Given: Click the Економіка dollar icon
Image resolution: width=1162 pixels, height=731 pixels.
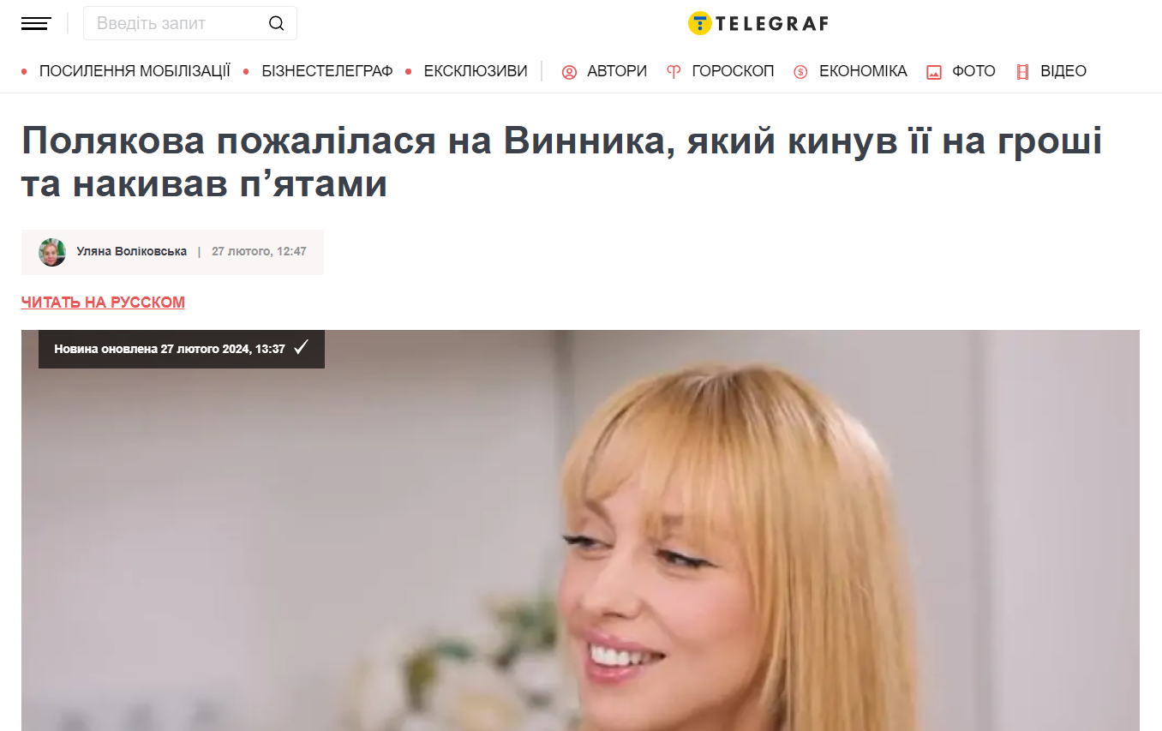Looking at the screenshot, I should 800,72.
